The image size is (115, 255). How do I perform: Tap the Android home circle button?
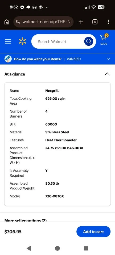coord(57,248)
